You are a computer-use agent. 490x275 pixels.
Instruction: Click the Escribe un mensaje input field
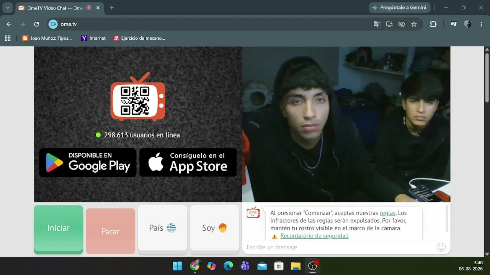(339, 247)
